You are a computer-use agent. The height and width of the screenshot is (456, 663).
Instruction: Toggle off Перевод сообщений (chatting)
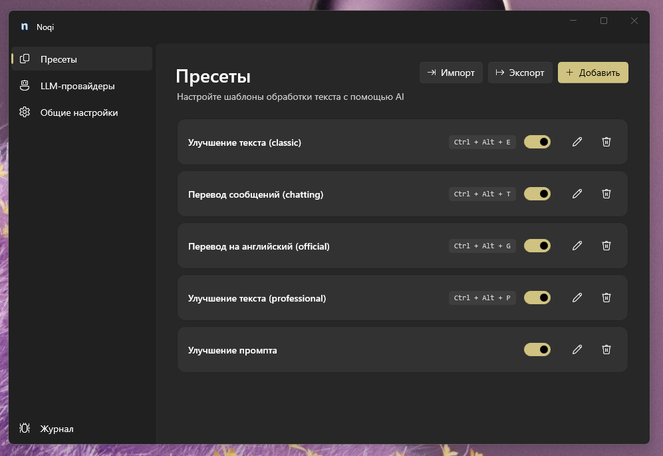click(537, 194)
